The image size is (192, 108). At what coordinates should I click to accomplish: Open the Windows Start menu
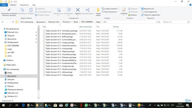pyautogui.click(x=3, y=105)
